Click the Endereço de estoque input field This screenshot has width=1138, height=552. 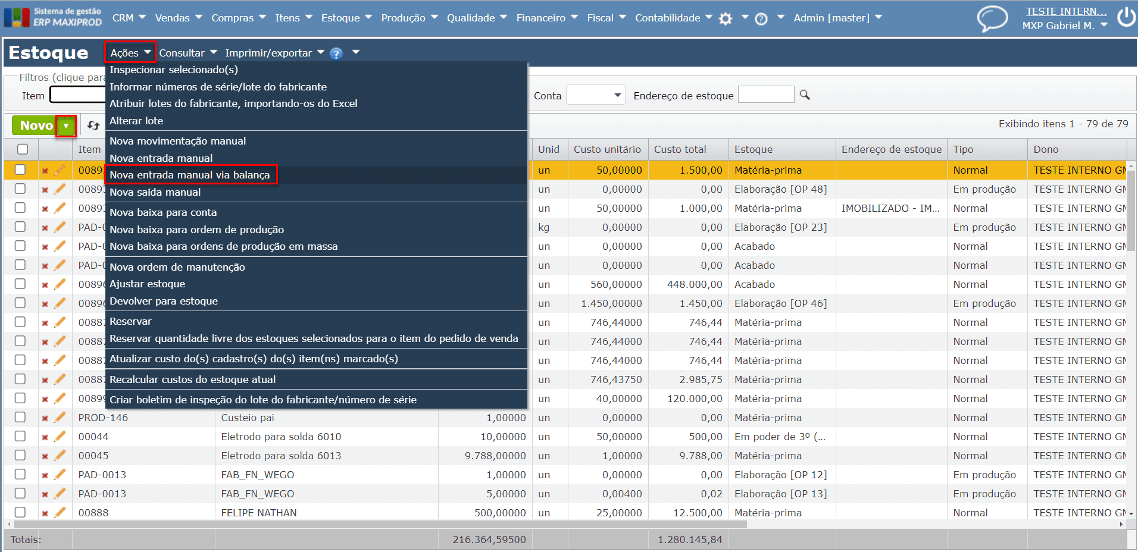click(x=765, y=95)
